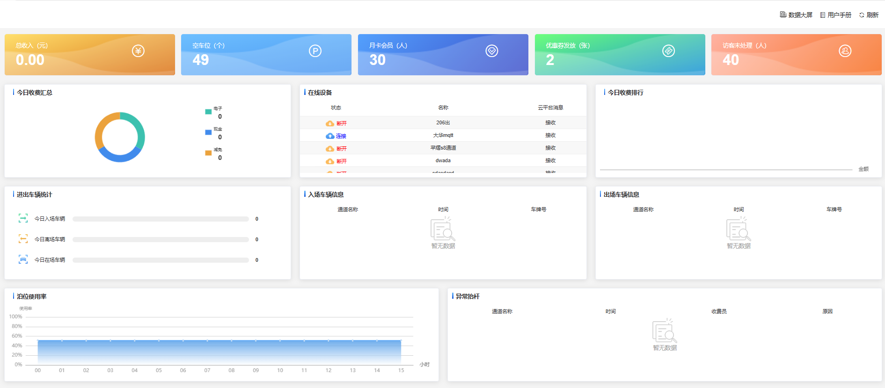
Task: Click the parking P icon on 空车位 card
Action: tap(315, 51)
